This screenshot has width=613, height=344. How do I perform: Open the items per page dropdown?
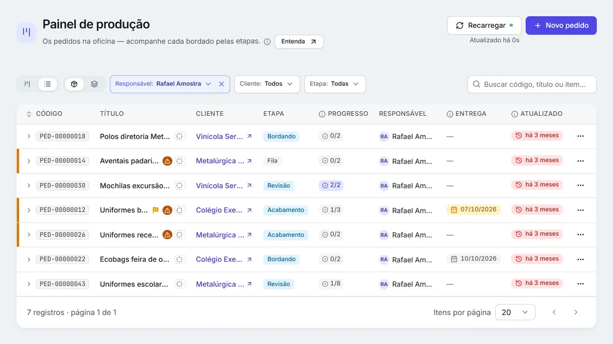point(515,312)
